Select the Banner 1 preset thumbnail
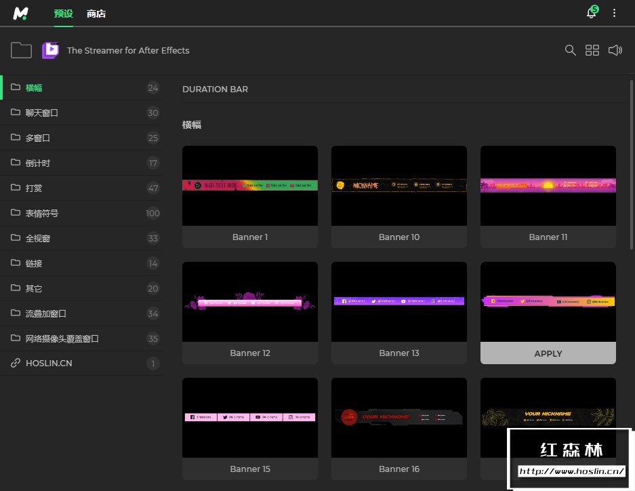635x491 pixels. point(249,186)
